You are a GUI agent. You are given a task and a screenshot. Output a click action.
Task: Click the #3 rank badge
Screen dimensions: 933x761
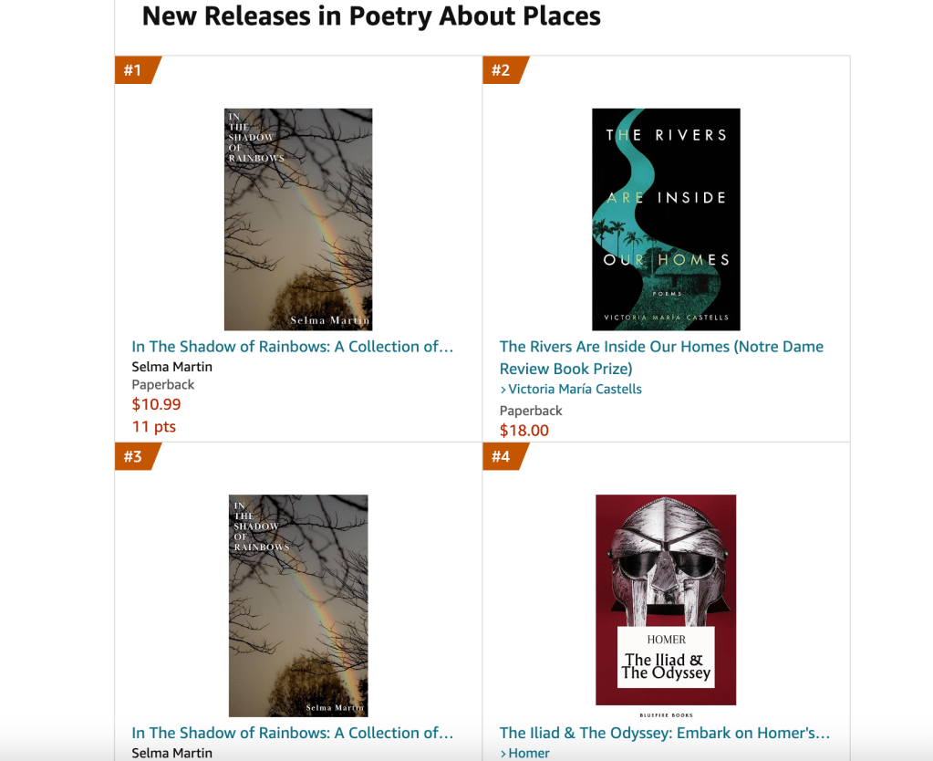pos(135,456)
